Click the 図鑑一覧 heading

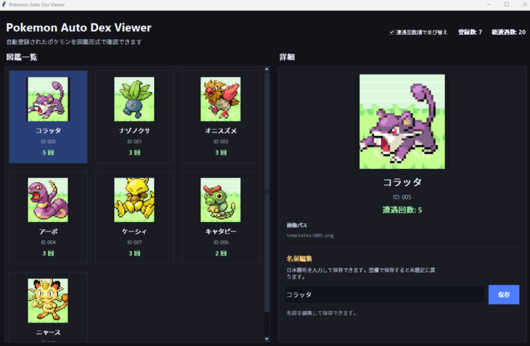click(x=22, y=57)
